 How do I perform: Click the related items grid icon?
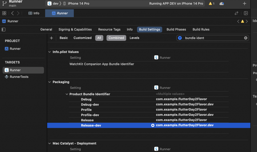[x=4, y=13]
